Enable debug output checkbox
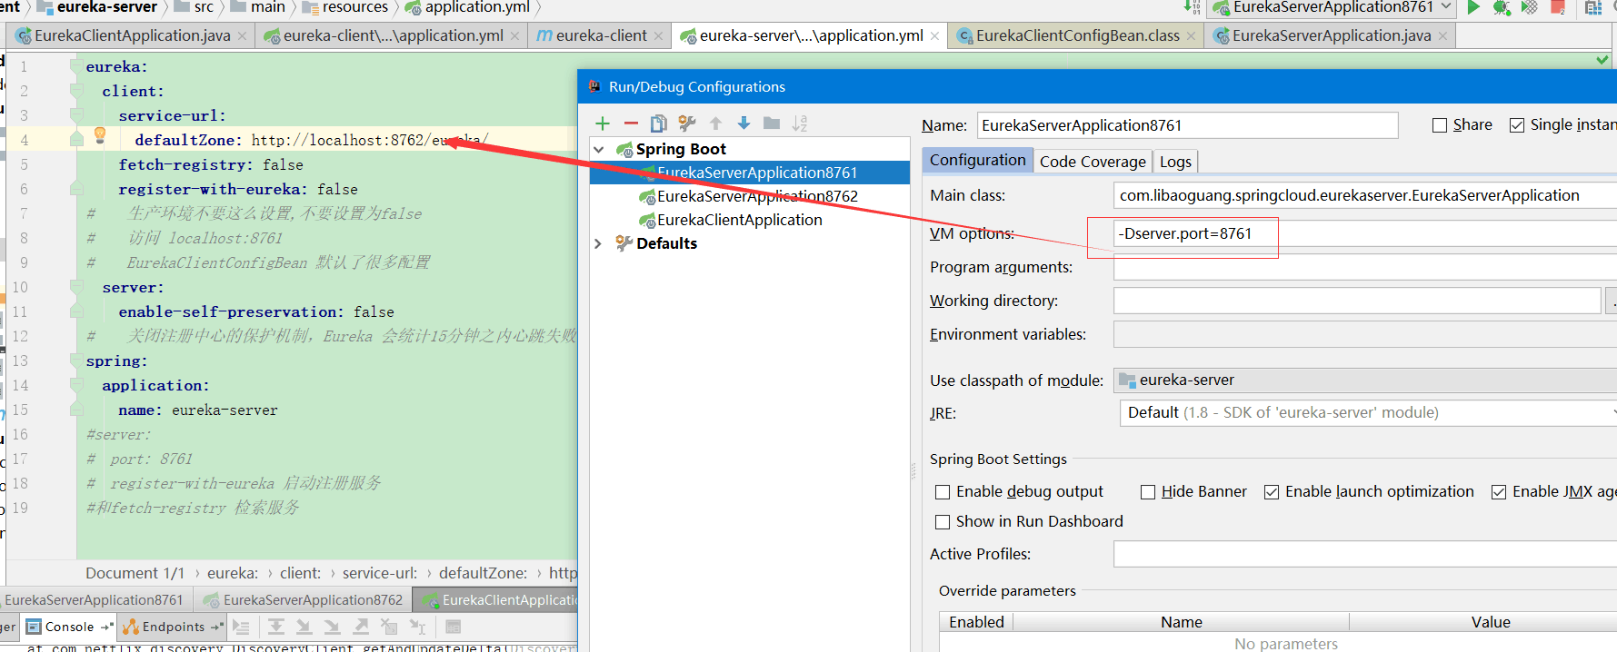 (x=943, y=492)
